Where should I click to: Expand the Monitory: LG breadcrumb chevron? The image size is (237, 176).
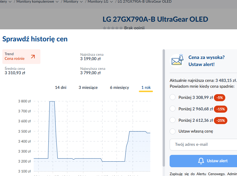click(x=111, y=2)
